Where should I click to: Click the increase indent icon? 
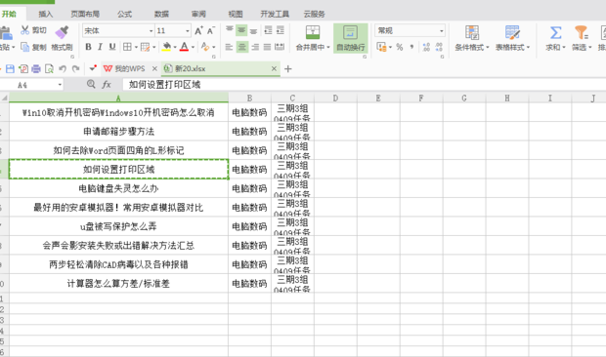point(281,29)
